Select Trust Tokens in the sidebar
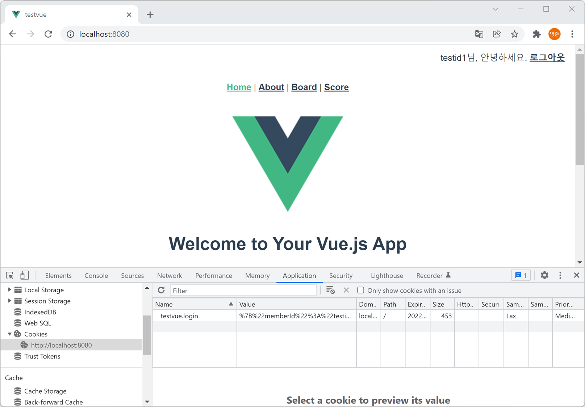 point(42,356)
